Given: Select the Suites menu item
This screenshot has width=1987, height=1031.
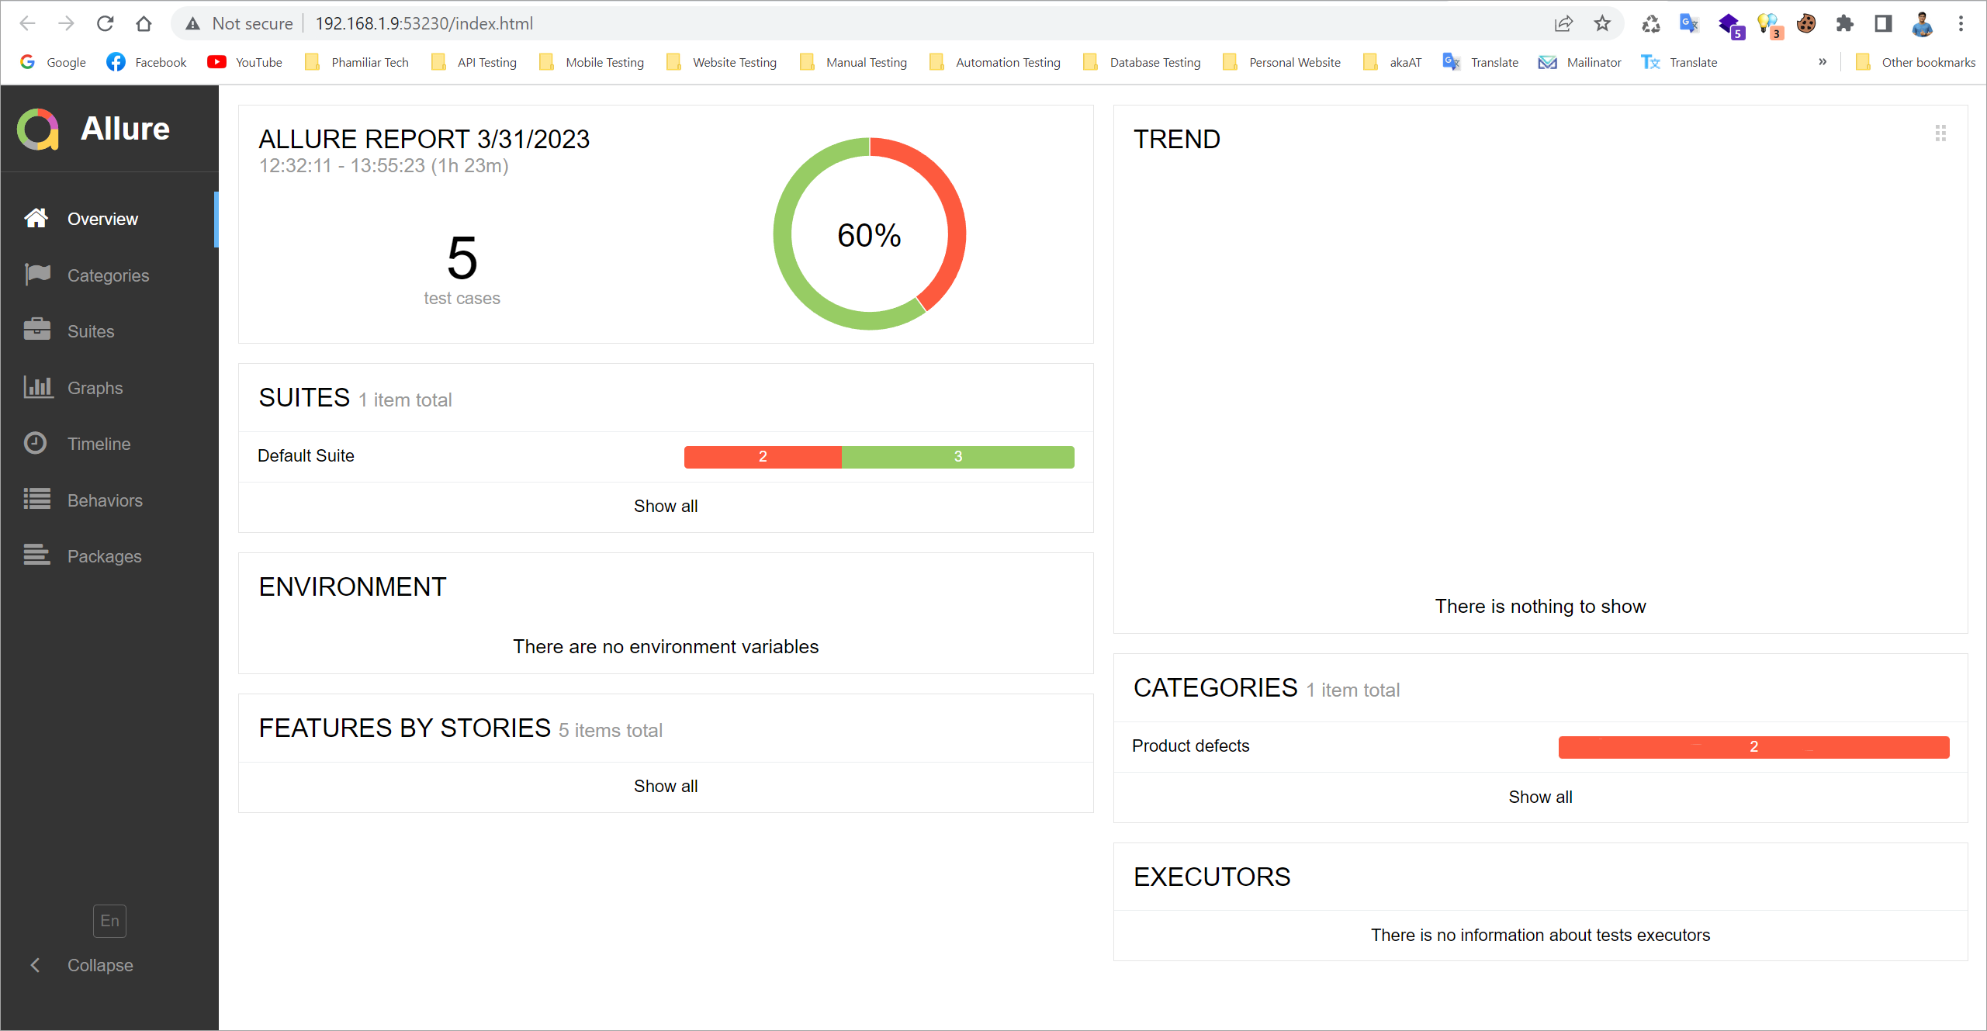Looking at the screenshot, I should [x=109, y=331].
